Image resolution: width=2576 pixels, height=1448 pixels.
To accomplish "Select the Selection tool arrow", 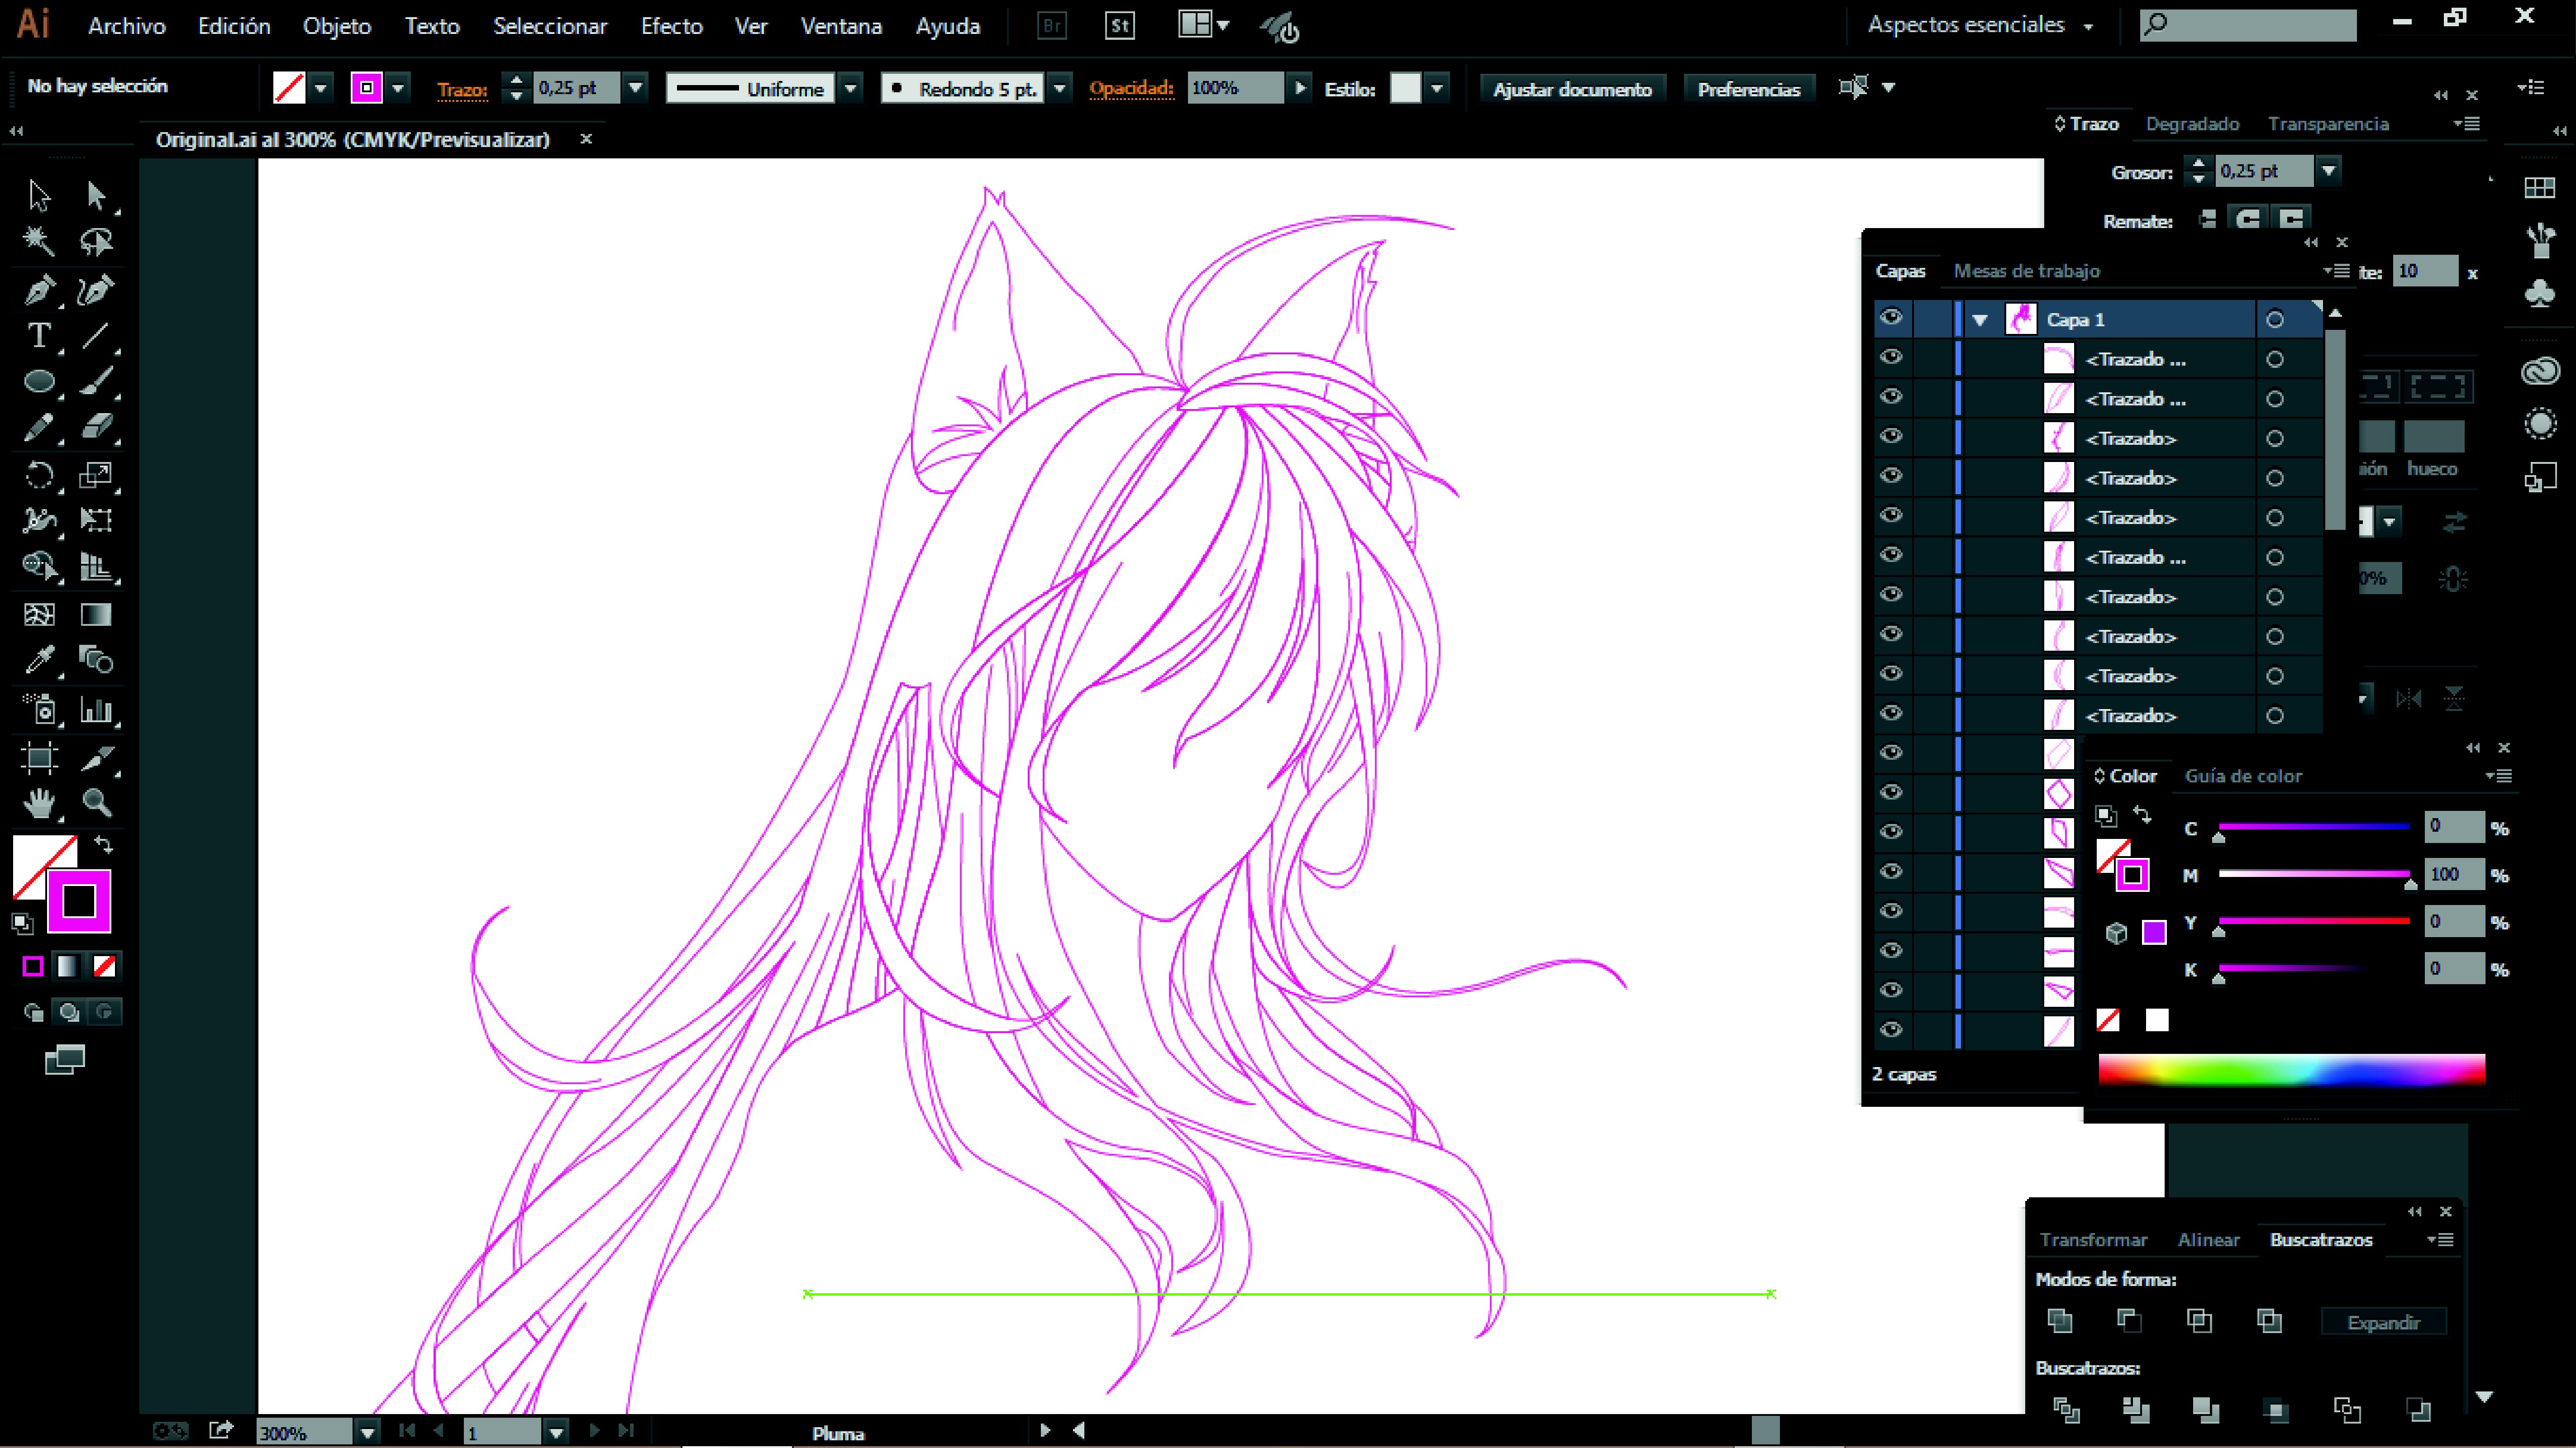I will [39, 195].
